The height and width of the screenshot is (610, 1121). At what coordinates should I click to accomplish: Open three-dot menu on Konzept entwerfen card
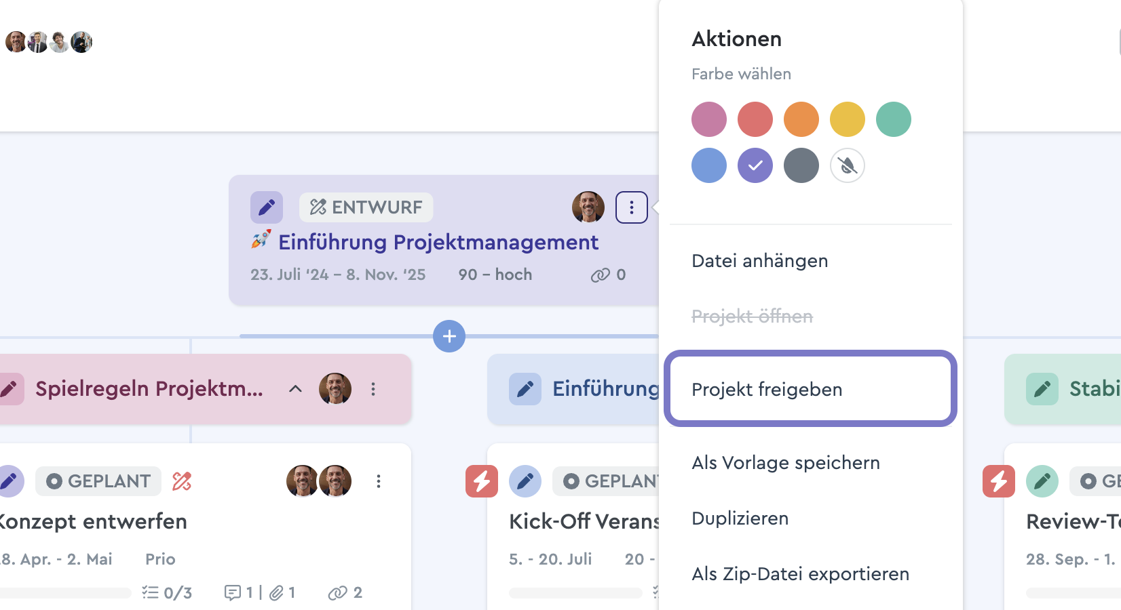pos(379,481)
